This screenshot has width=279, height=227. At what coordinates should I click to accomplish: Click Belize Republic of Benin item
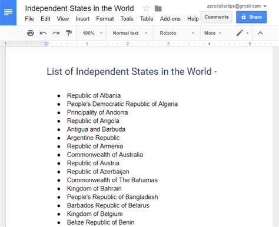pos(101,222)
